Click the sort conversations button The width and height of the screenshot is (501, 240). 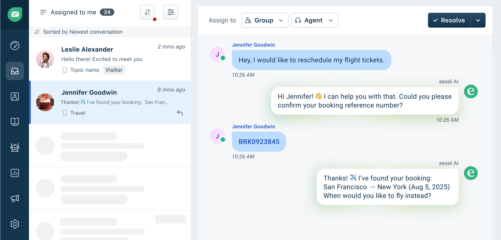[148, 12]
